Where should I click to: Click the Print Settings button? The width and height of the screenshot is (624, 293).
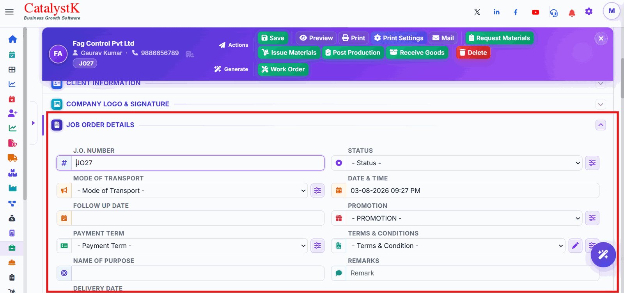coord(399,38)
